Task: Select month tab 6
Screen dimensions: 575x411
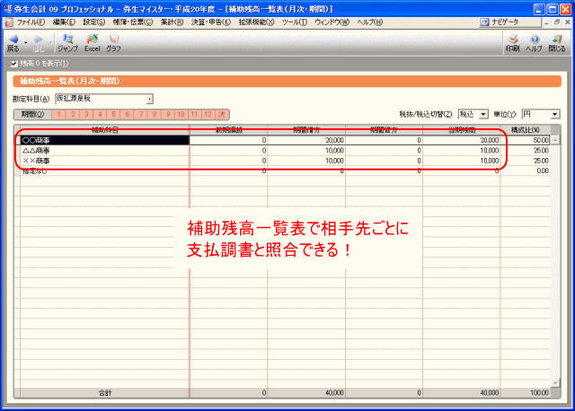Action: (128, 114)
